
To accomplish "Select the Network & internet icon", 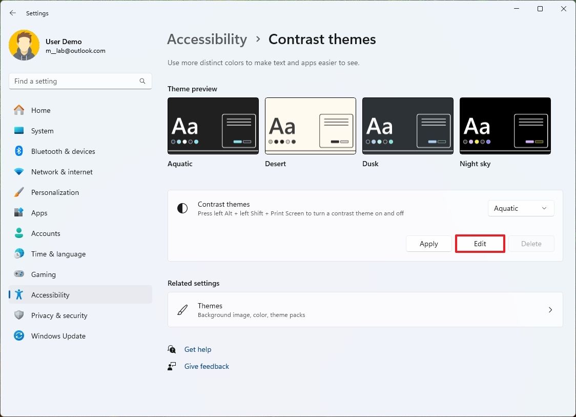I will pos(20,172).
